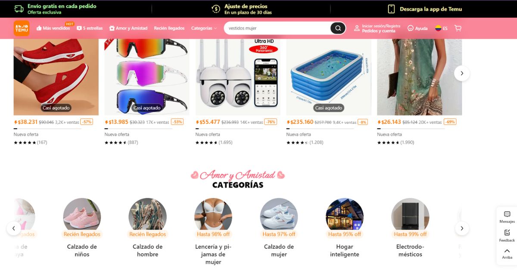Open the Feedback icon
517x271 pixels.
[507, 235]
